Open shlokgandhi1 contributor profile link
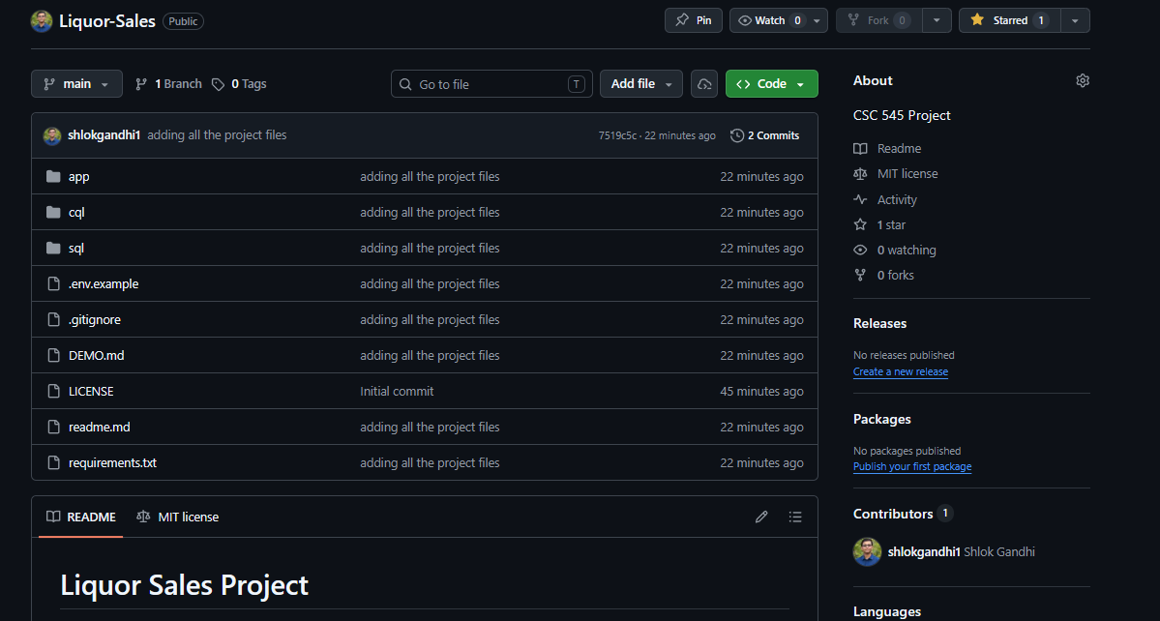The height and width of the screenshot is (621, 1160). [x=924, y=552]
